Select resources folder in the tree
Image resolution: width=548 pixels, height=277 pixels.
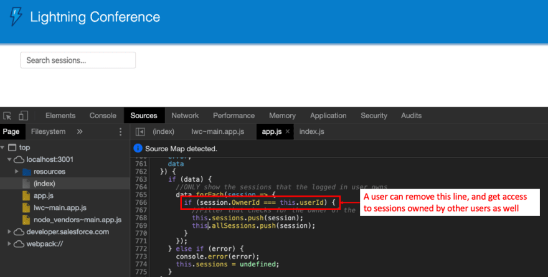[x=50, y=172]
